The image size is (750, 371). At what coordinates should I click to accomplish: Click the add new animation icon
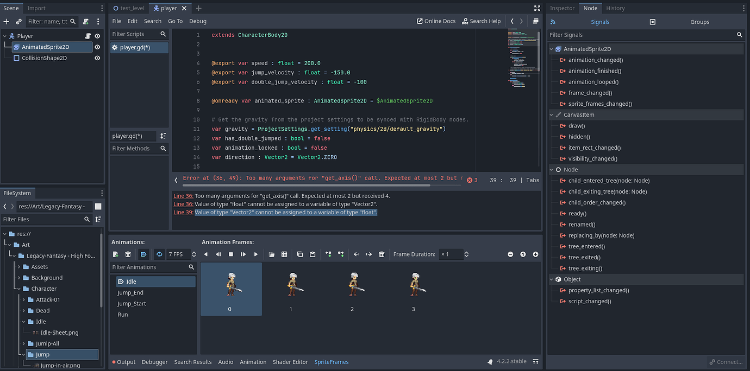(x=116, y=254)
